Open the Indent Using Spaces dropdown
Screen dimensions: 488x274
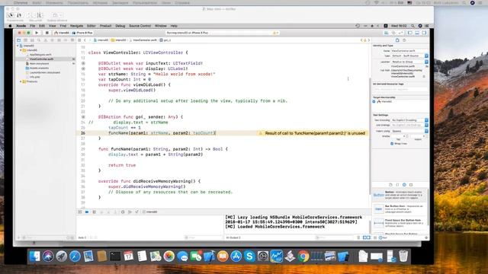(409, 131)
